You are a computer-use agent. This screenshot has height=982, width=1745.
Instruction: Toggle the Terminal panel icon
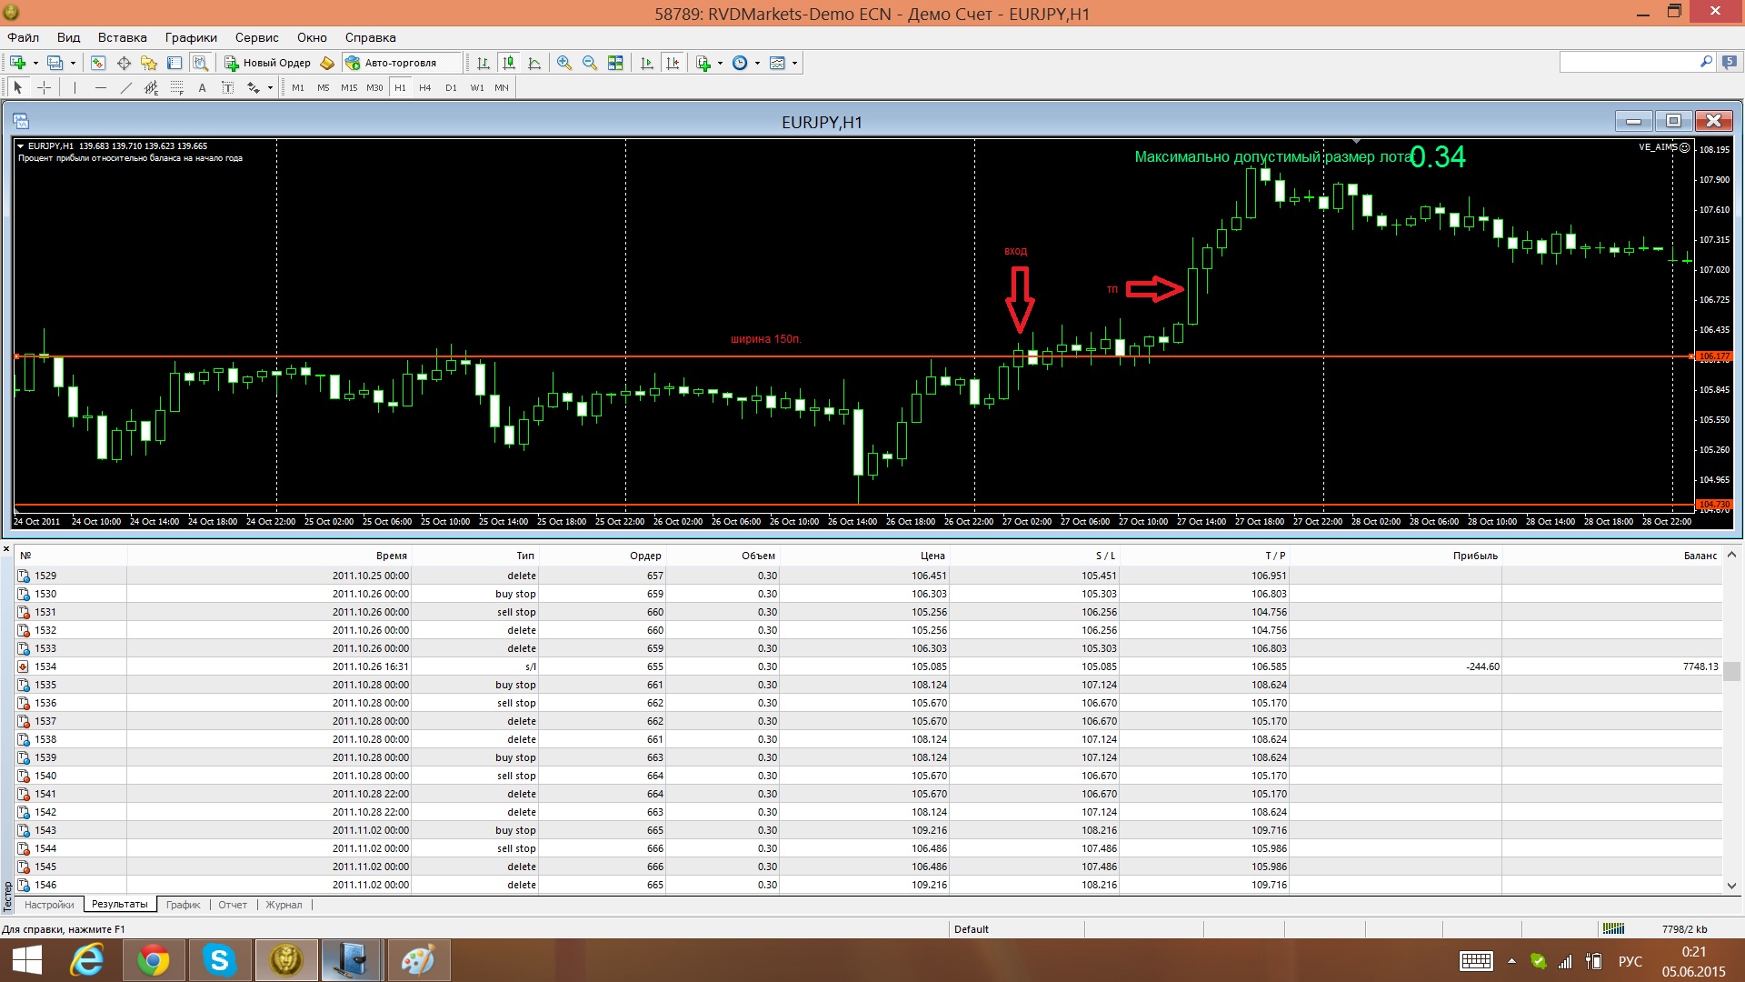[x=174, y=63]
